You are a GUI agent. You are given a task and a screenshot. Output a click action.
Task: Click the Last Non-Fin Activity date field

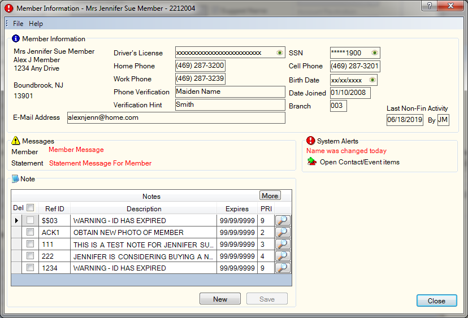tap(405, 120)
